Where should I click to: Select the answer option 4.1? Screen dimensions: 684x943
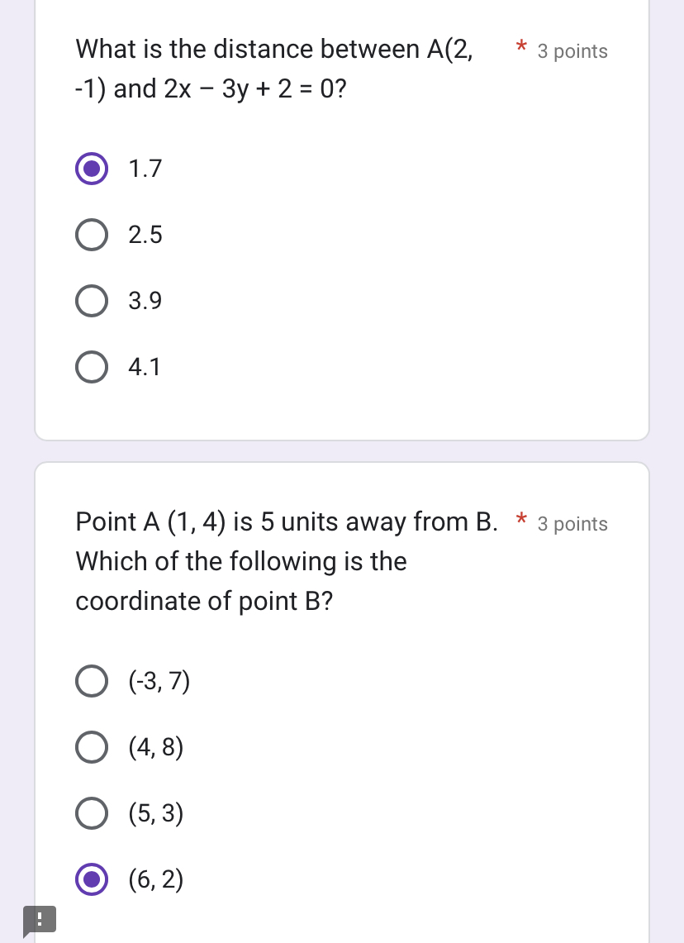click(x=92, y=366)
